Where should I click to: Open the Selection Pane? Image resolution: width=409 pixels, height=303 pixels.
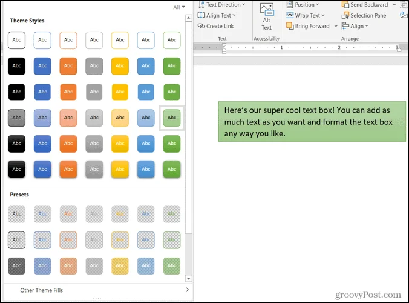(364, 15)
